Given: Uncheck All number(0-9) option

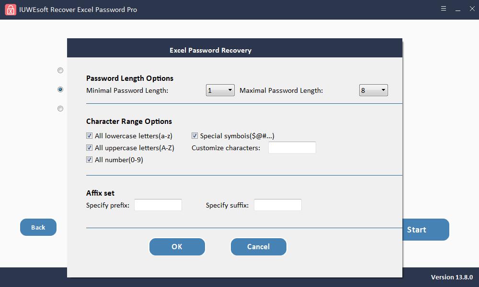Looking at the screenshot, I should 89,159.
